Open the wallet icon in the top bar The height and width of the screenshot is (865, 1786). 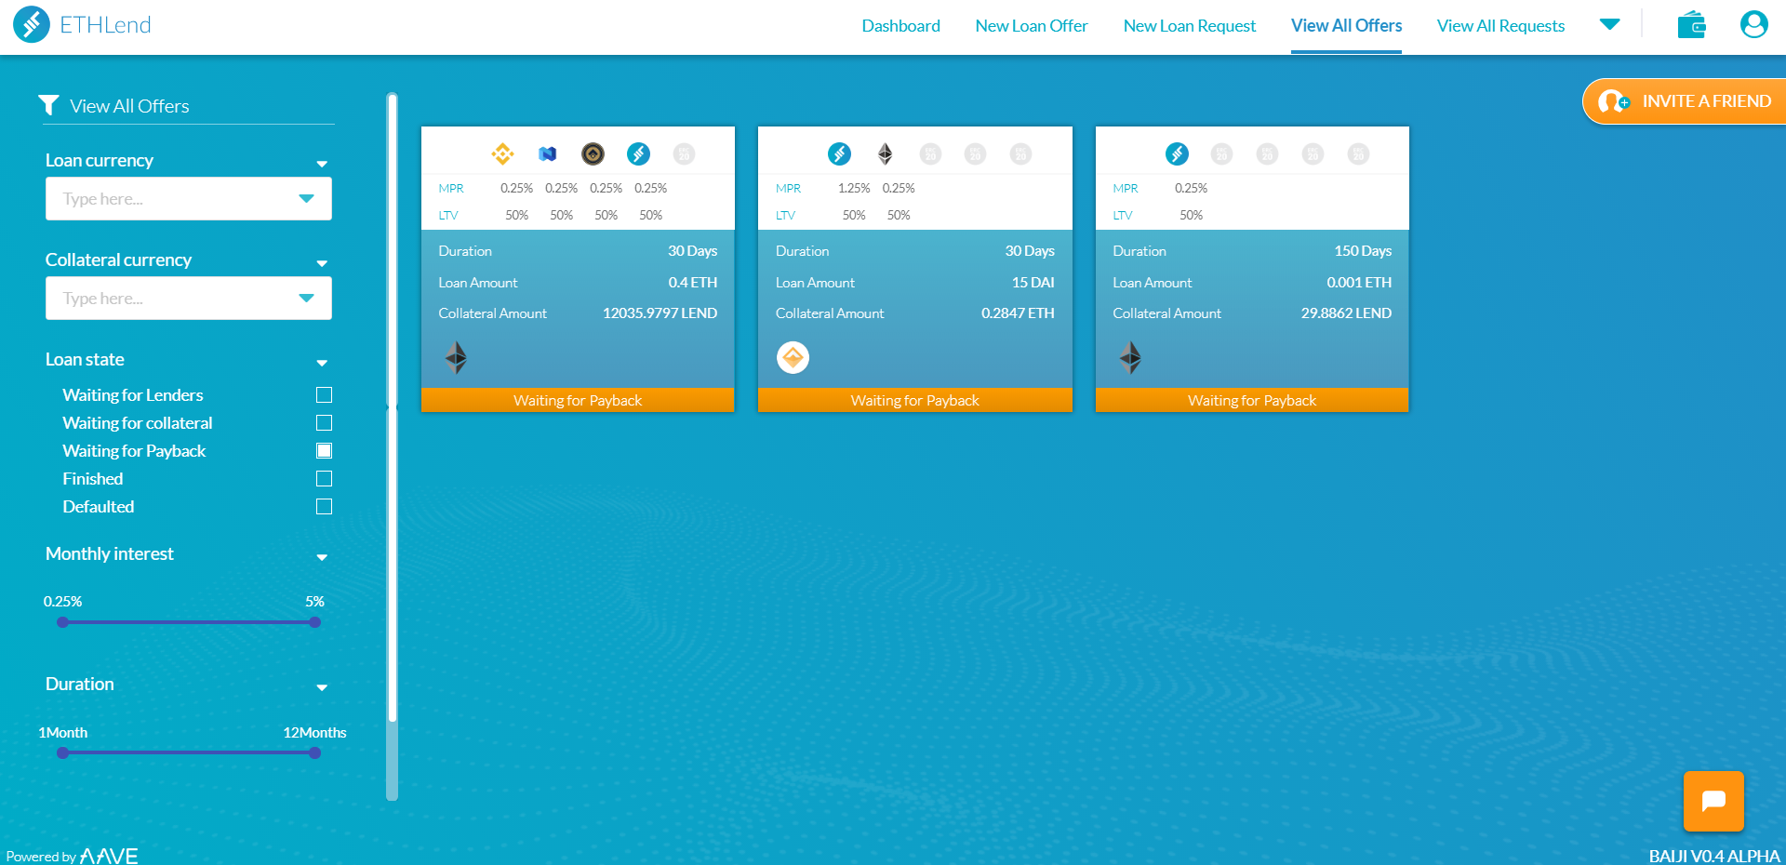click(1692, 24)
